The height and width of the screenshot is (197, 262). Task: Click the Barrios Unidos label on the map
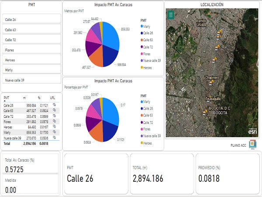pyautogui.click(x=201, y=23)
